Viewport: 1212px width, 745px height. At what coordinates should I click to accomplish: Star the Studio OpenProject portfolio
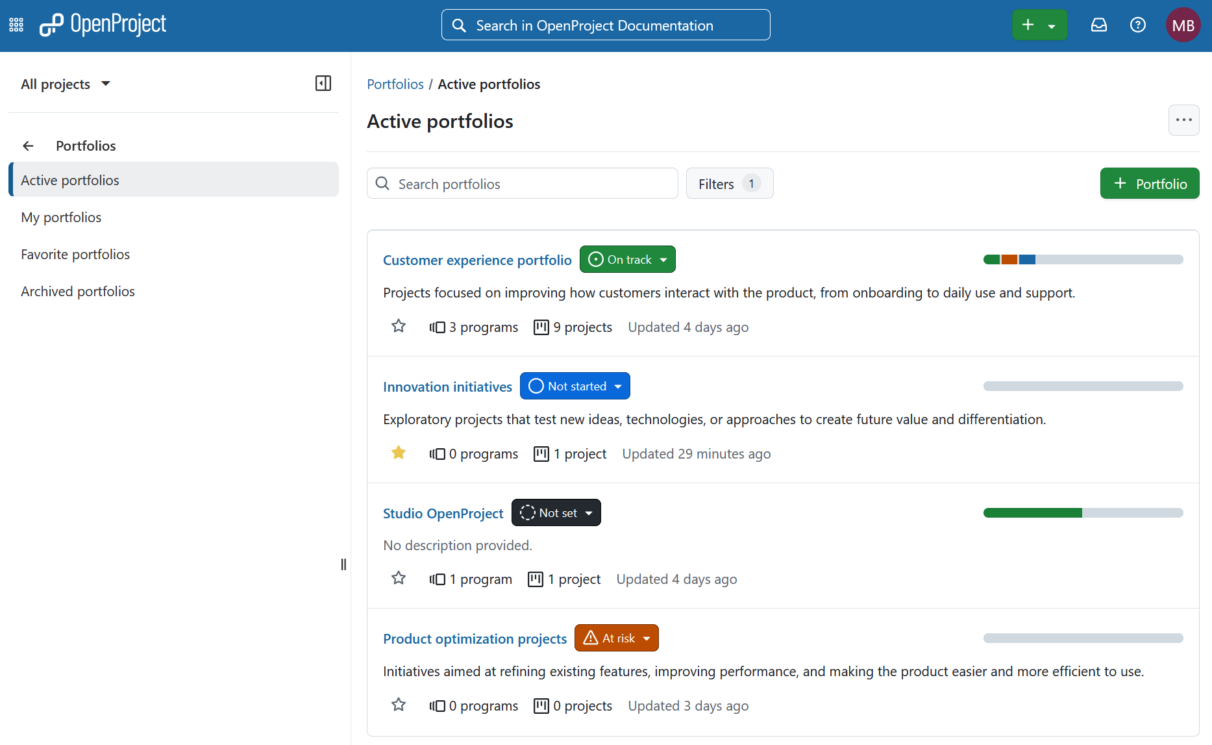click(398, 578)
